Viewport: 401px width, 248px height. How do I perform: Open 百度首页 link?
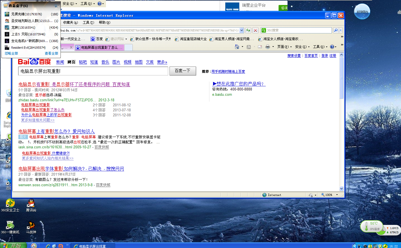pos(311,56)
